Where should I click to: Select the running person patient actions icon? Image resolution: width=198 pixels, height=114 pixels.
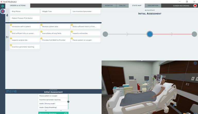7,15
